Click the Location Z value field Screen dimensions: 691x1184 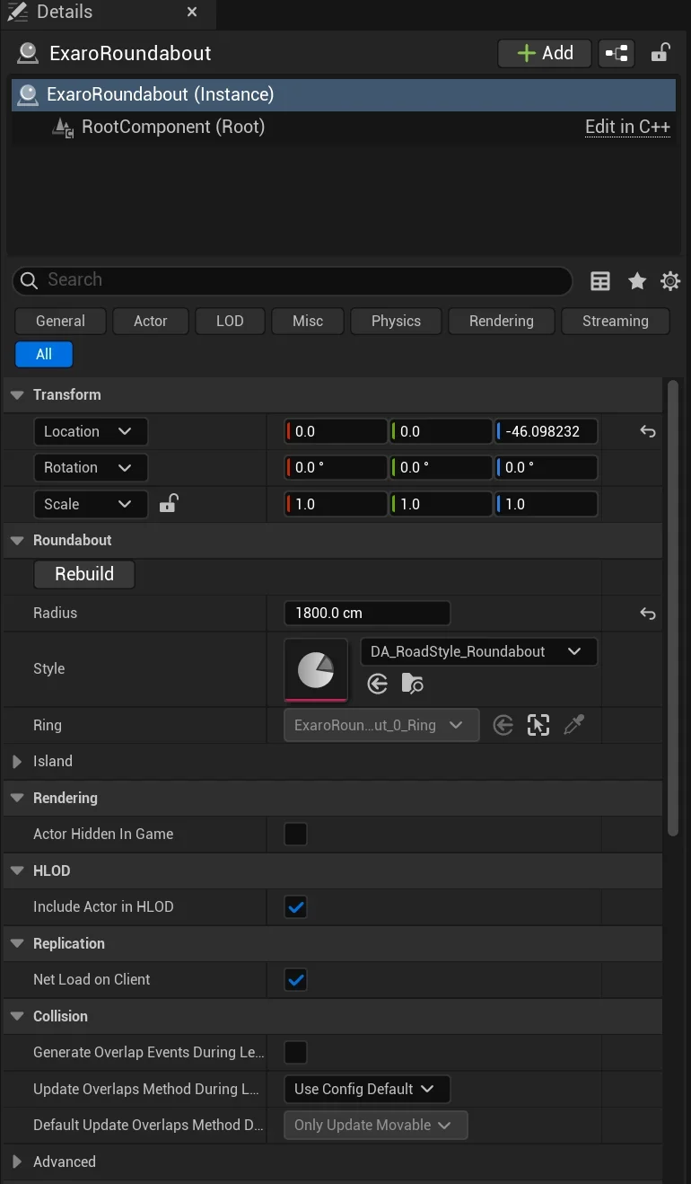tap(547, 431)
